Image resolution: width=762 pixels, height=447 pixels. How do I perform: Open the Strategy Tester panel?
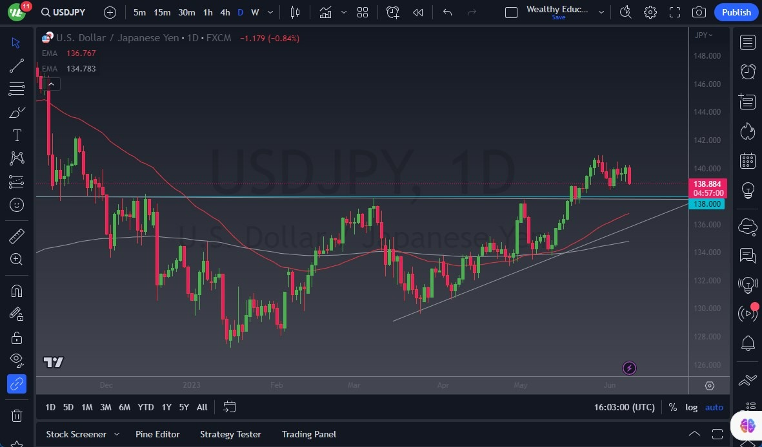point(230,434)
